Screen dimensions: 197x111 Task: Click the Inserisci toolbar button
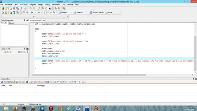pos(78,12)
